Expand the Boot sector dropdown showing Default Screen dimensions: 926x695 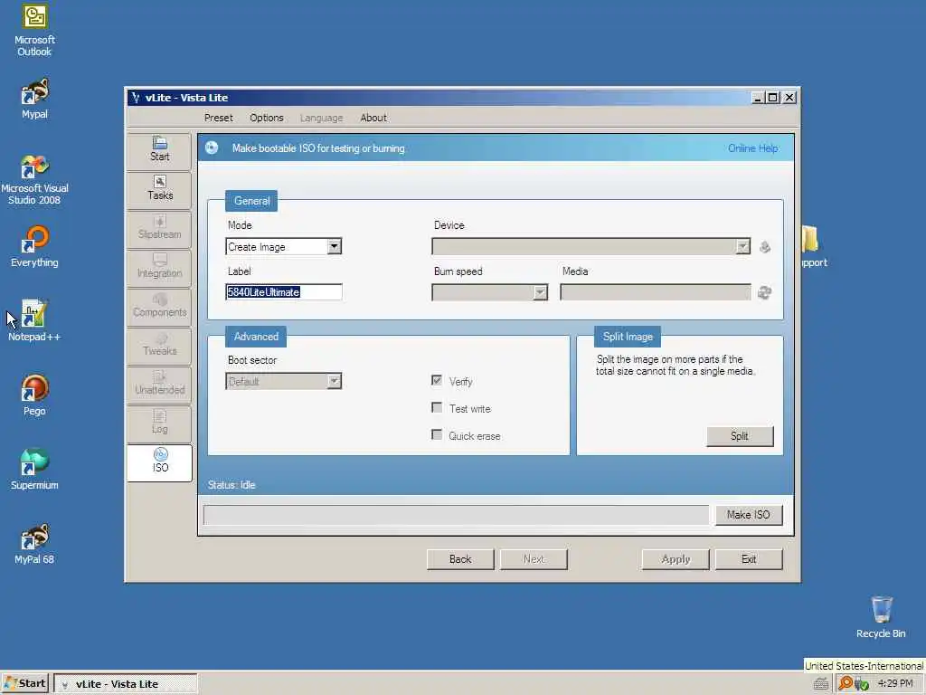pos(335,381)
